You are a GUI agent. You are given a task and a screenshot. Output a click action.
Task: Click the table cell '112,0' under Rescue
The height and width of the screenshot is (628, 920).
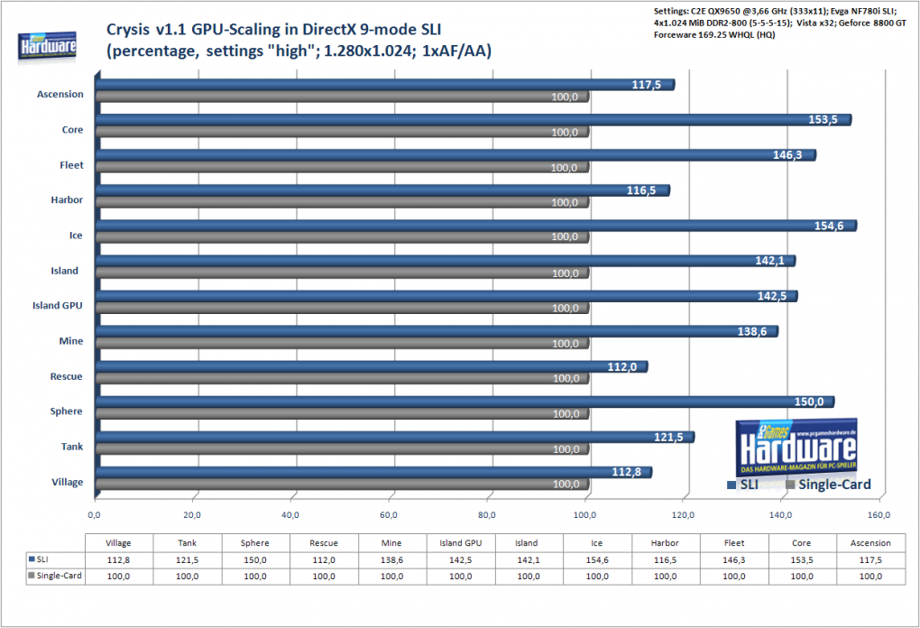(324, 560)
